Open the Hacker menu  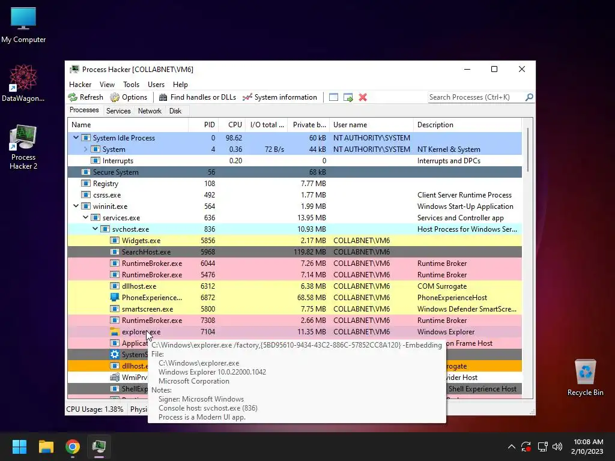[80, 84]
